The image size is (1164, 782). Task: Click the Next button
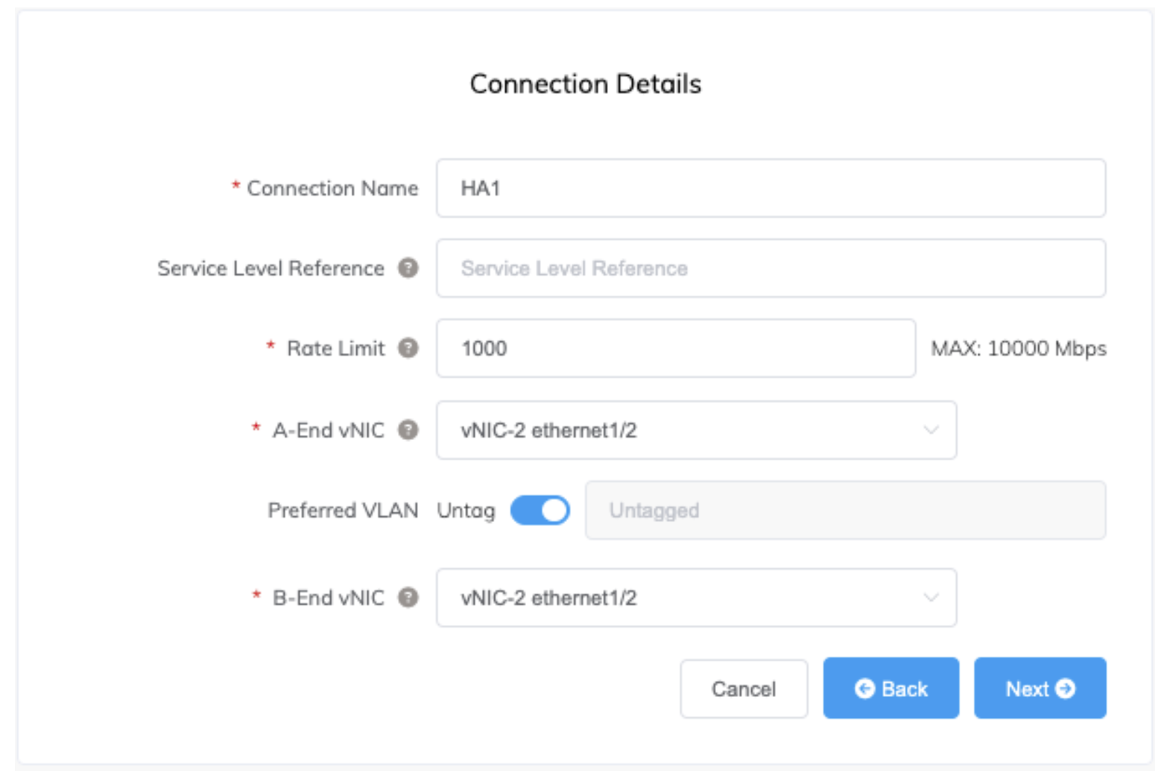coord(1040,688)
